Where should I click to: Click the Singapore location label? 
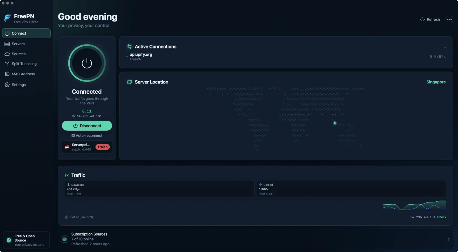[x=436, y=82]
